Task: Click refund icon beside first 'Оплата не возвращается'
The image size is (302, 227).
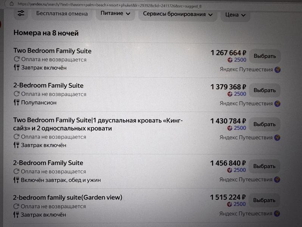Action: point(16,59)
